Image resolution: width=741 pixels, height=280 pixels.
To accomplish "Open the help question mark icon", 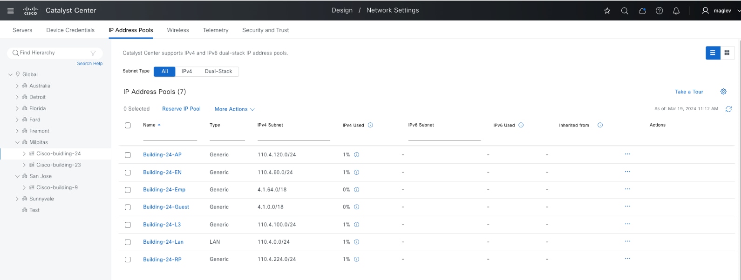I will [659, 11].
